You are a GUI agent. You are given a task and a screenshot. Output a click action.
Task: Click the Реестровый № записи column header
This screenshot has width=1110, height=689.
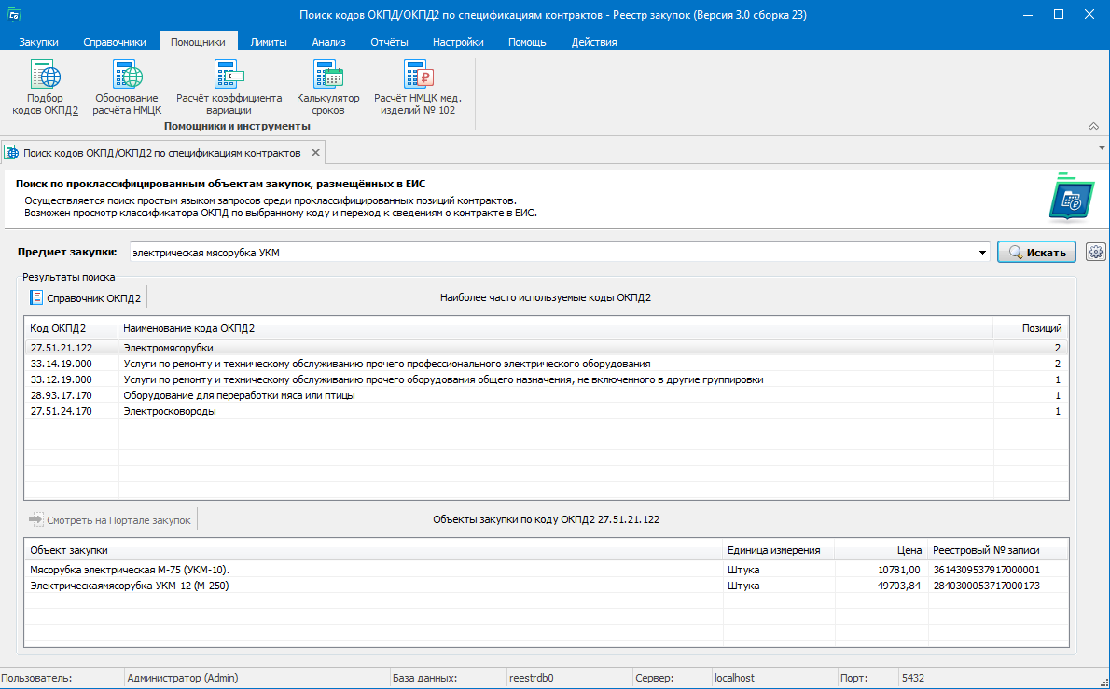click(998, 550)
